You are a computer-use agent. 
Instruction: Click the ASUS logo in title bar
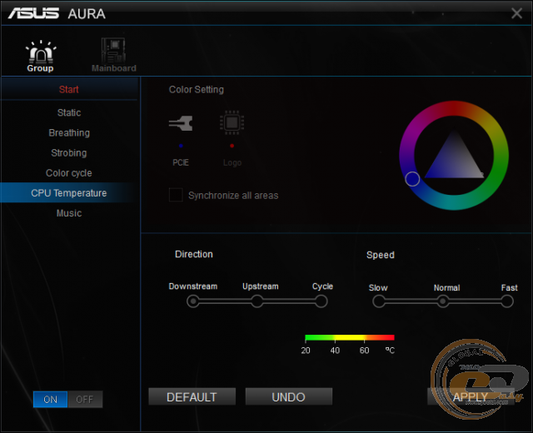(33, 13)
